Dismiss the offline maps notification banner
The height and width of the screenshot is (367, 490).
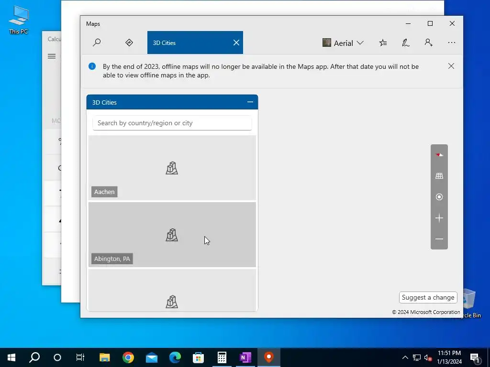click(451, 66)
